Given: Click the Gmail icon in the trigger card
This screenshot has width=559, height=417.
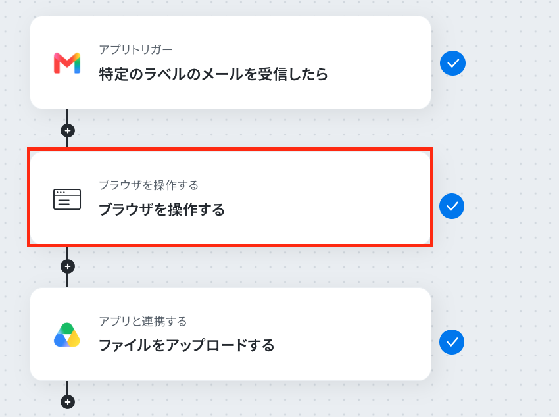Looking at the screenshot, I should (x=67, y=63).
